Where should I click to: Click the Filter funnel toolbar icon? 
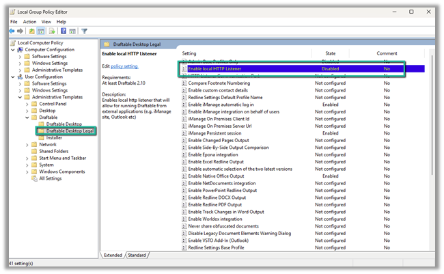coord(85,31)
